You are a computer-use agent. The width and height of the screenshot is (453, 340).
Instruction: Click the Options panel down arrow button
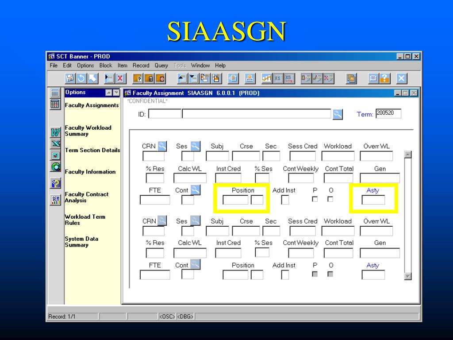point(116,93)
